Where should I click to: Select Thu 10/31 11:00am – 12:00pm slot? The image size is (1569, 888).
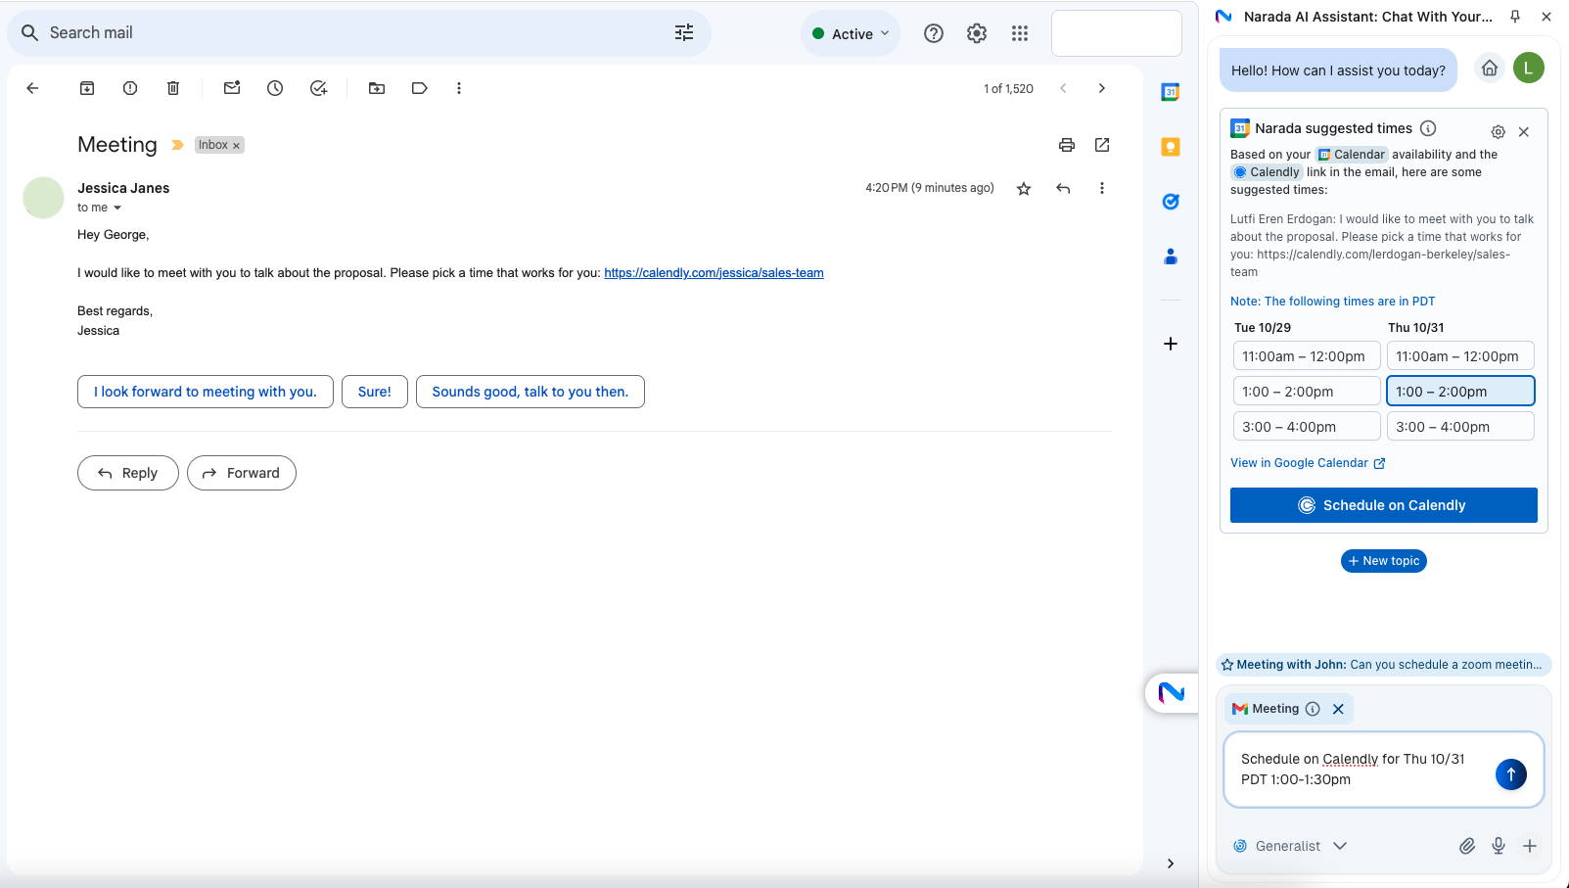tap(1460, 356)
